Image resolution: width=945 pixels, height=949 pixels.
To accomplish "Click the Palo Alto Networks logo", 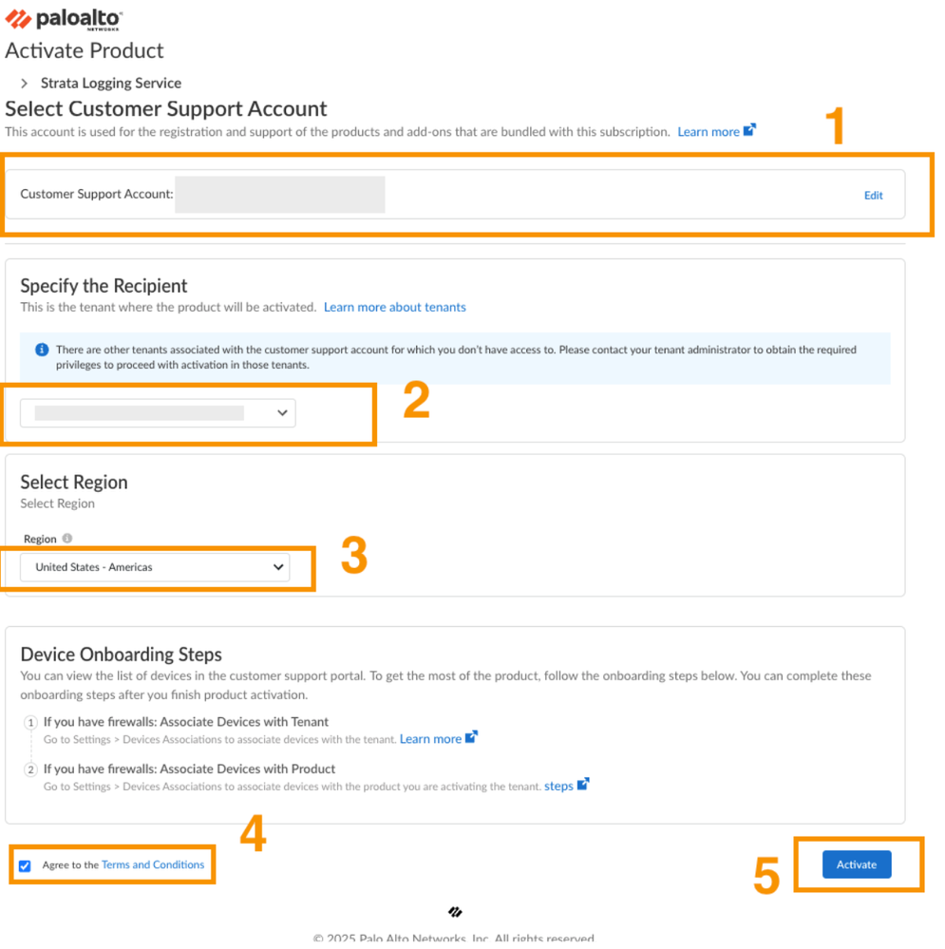I will (64, 18).
